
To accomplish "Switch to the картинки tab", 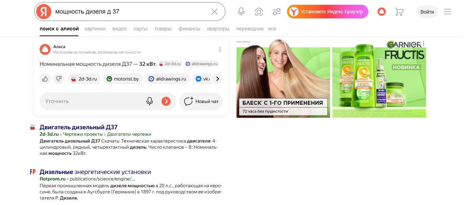I will point(95,29).
